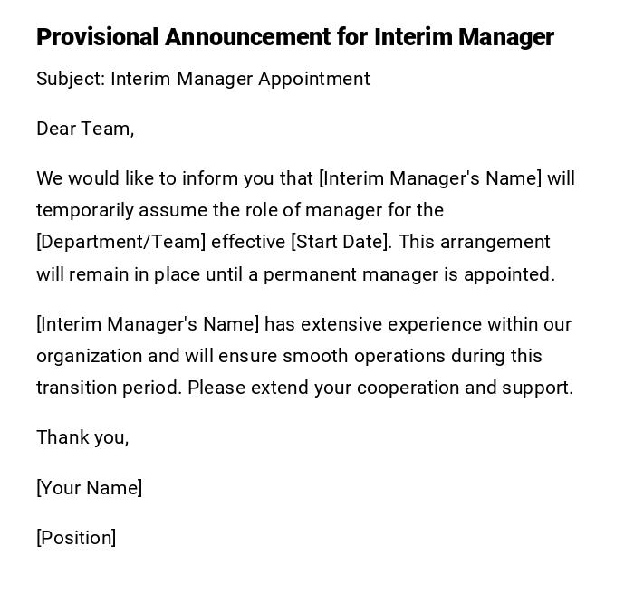Click the first '[Interim Manager's Name]' placeholder
The image size is (634, 594).
(430, 178)
